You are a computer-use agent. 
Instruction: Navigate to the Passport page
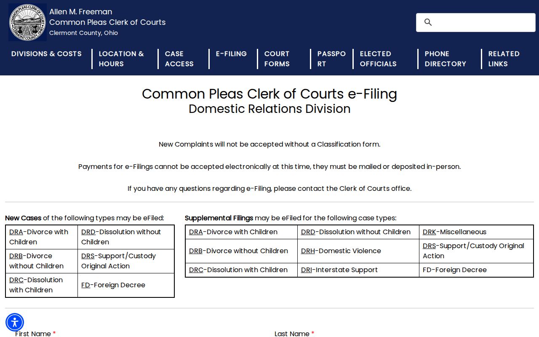coord(331,59)
